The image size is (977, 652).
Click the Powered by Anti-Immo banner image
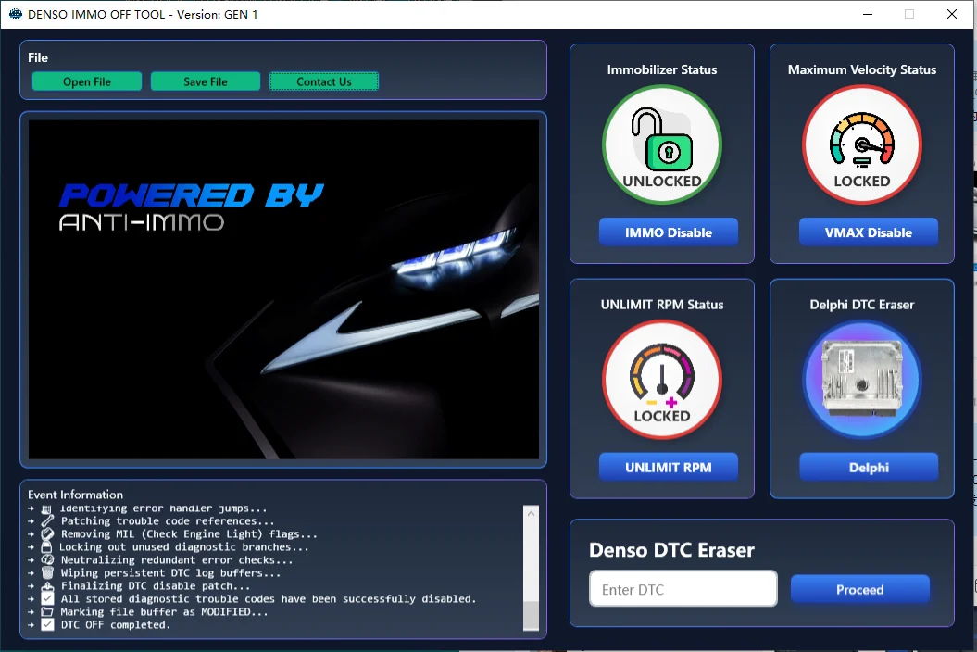[x=283, y=289]
